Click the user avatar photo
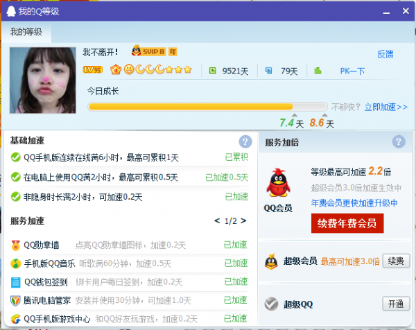 point(43,80)
